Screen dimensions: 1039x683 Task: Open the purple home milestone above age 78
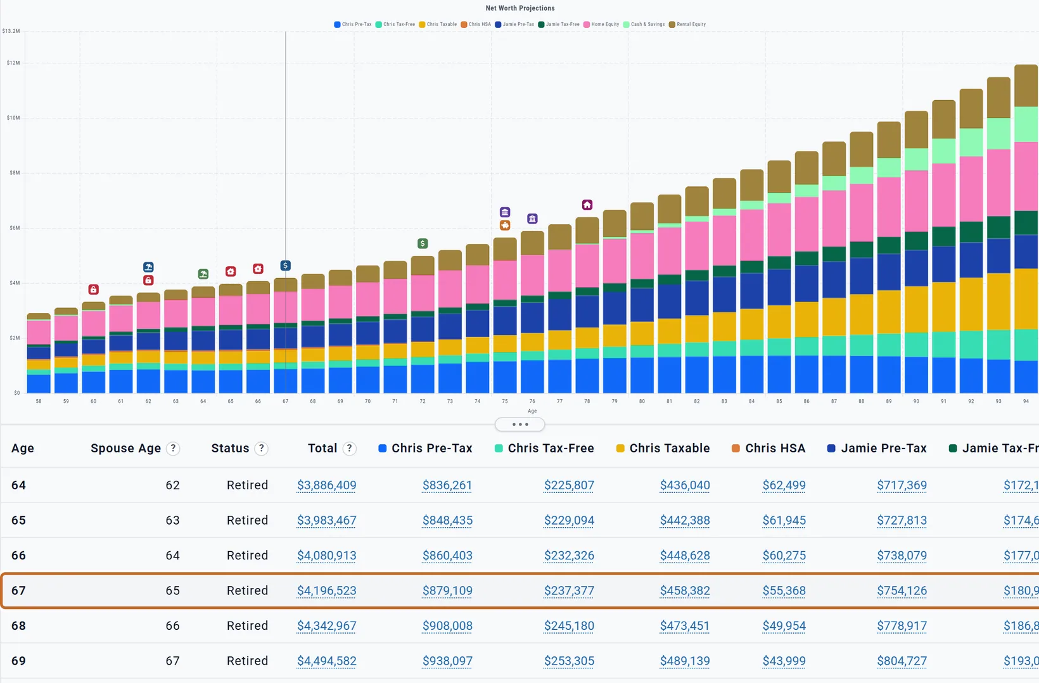pos(587,205)
